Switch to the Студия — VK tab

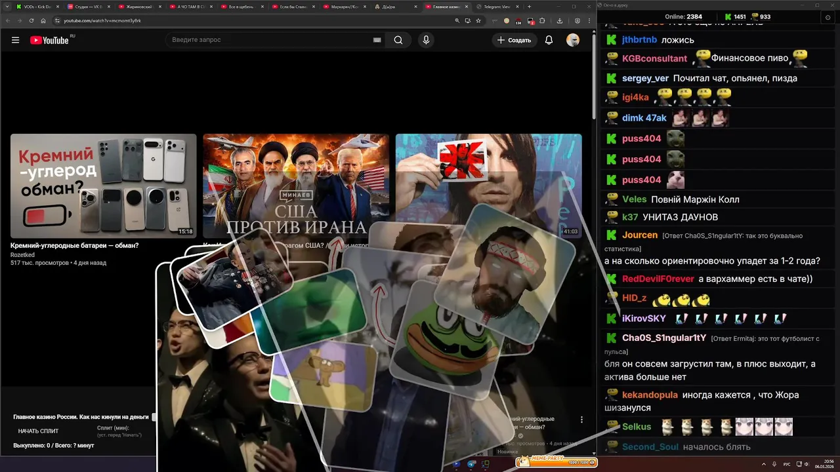pyautogui.click(x=88, y=7)
